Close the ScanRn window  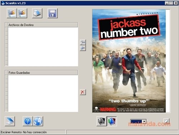[176, 3]
